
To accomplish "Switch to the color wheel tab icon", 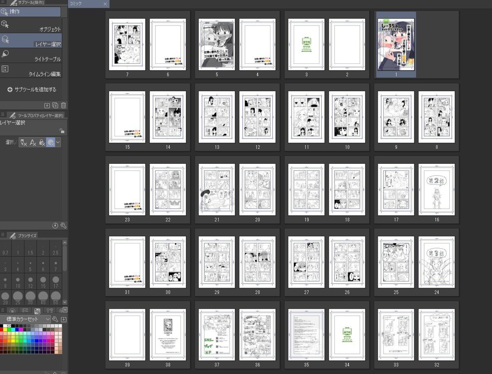I will 12,311.
